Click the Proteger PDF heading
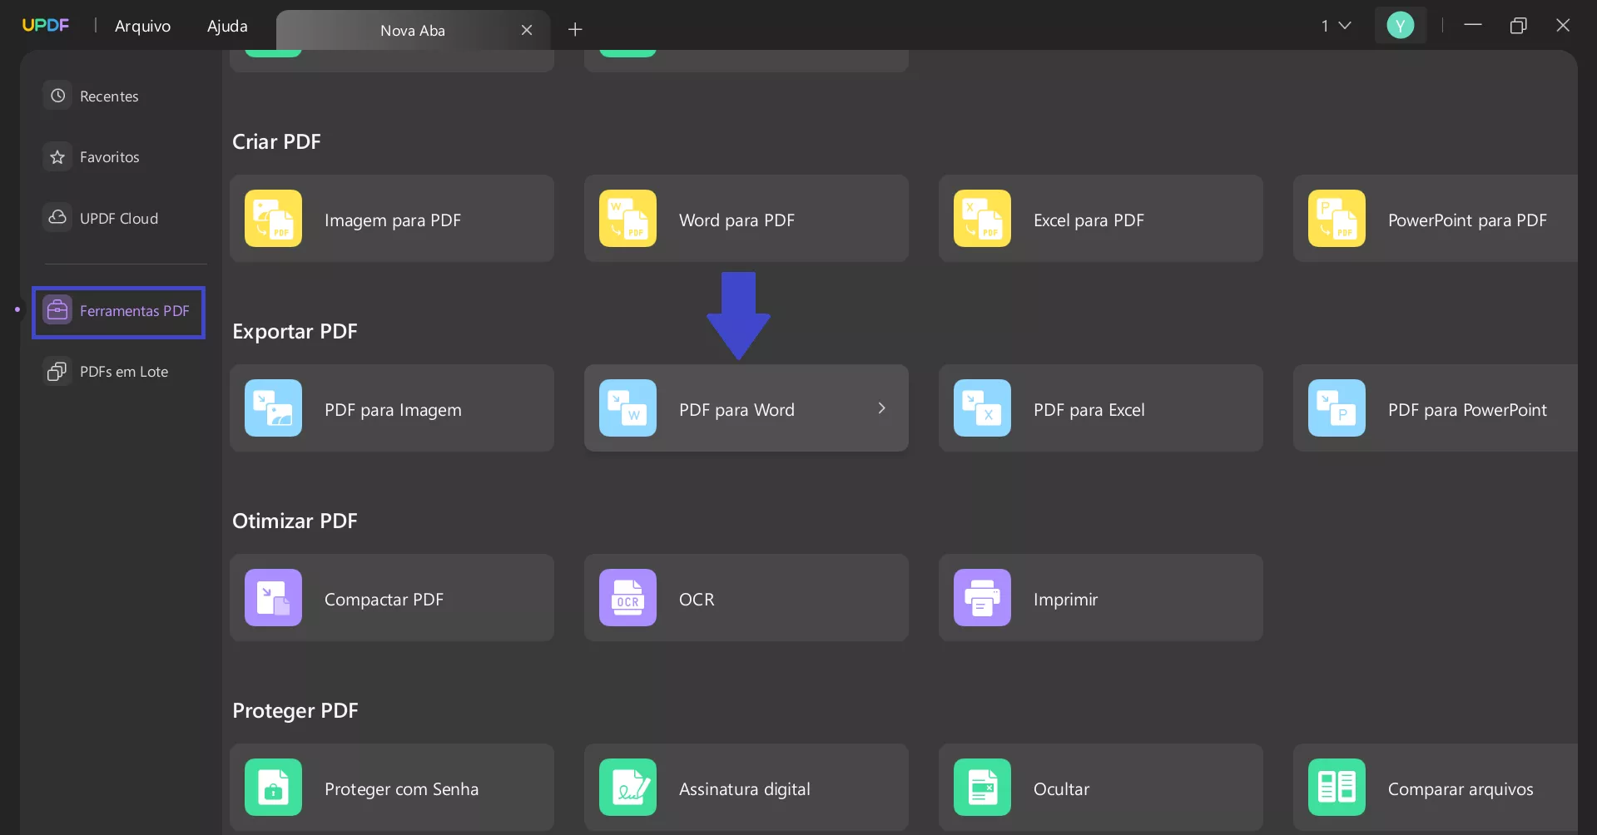Viewport: 1597px width, 835px height. tap(295, 710)
